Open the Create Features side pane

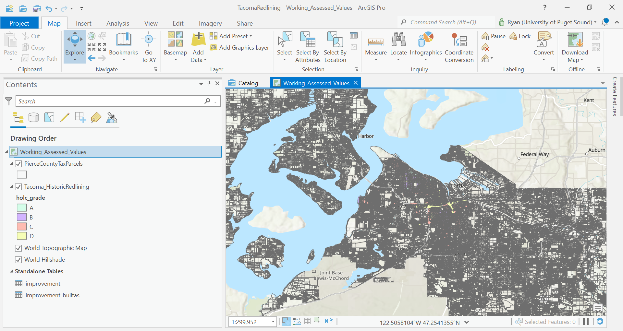(615, 96)
